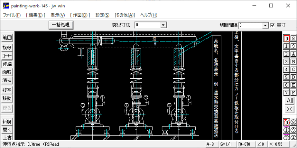Maximize the jw_win window

(x=271, y=6)
